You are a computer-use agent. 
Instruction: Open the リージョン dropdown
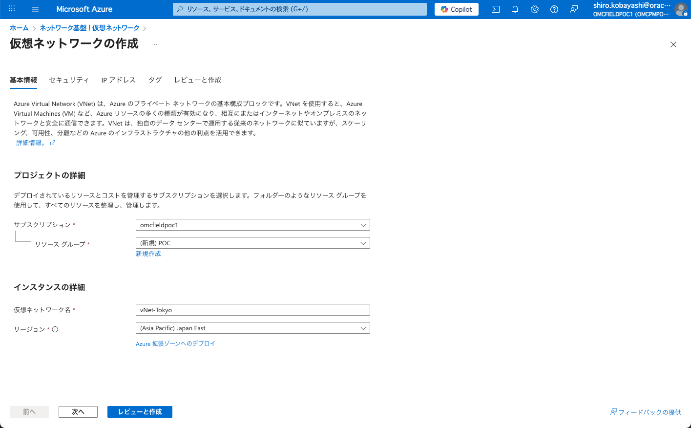(252, 328)
